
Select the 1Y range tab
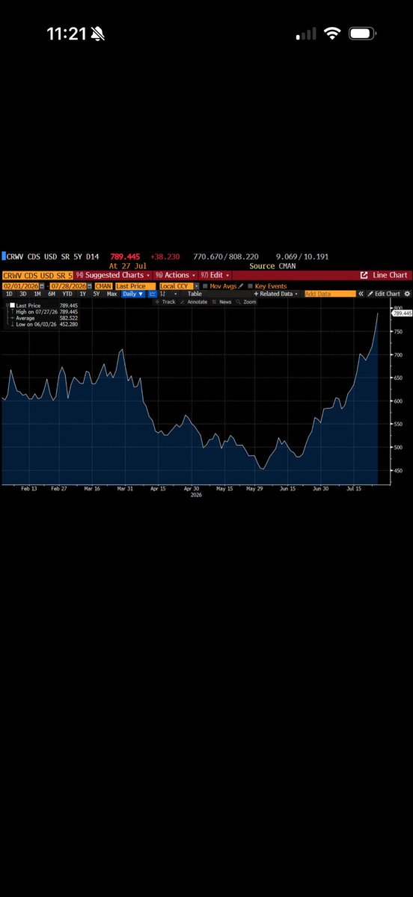[83, 294]
